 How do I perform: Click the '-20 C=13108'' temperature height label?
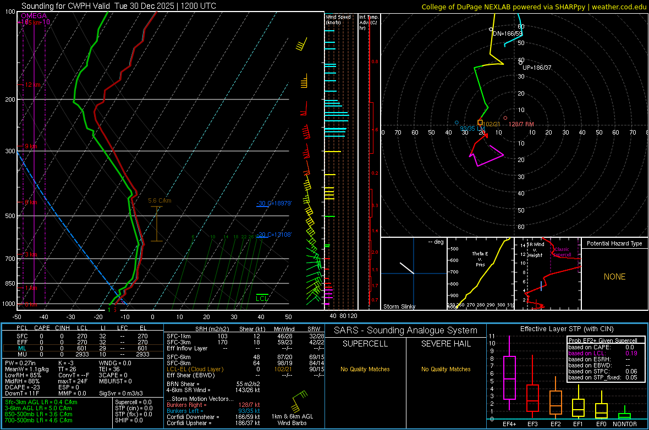pyautogui.click(x=274, y=235)
